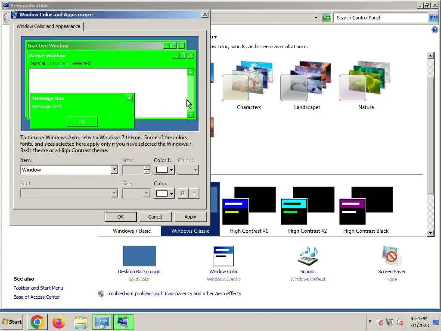Choose the Windows Classic theme label
Image resolution: width=441 pixels, height=331 pixels.
click(190, 231)
